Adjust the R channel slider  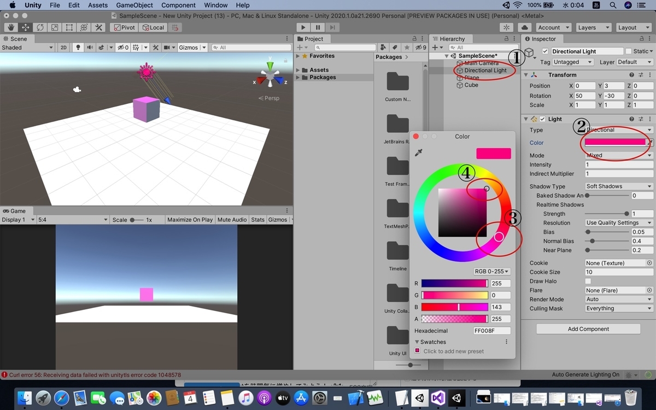pos(454,283)
